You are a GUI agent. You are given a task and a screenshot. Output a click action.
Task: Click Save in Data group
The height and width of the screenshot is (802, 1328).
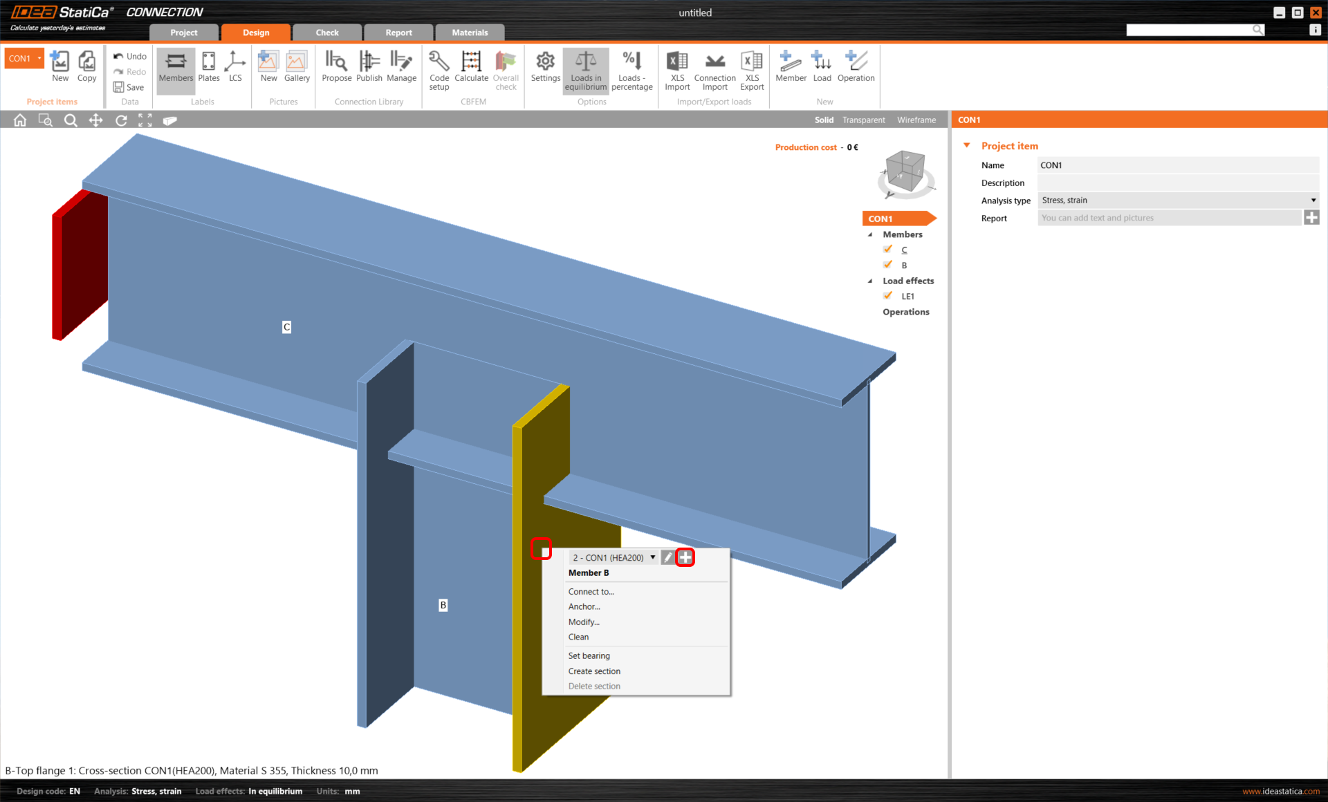(129, 87)
